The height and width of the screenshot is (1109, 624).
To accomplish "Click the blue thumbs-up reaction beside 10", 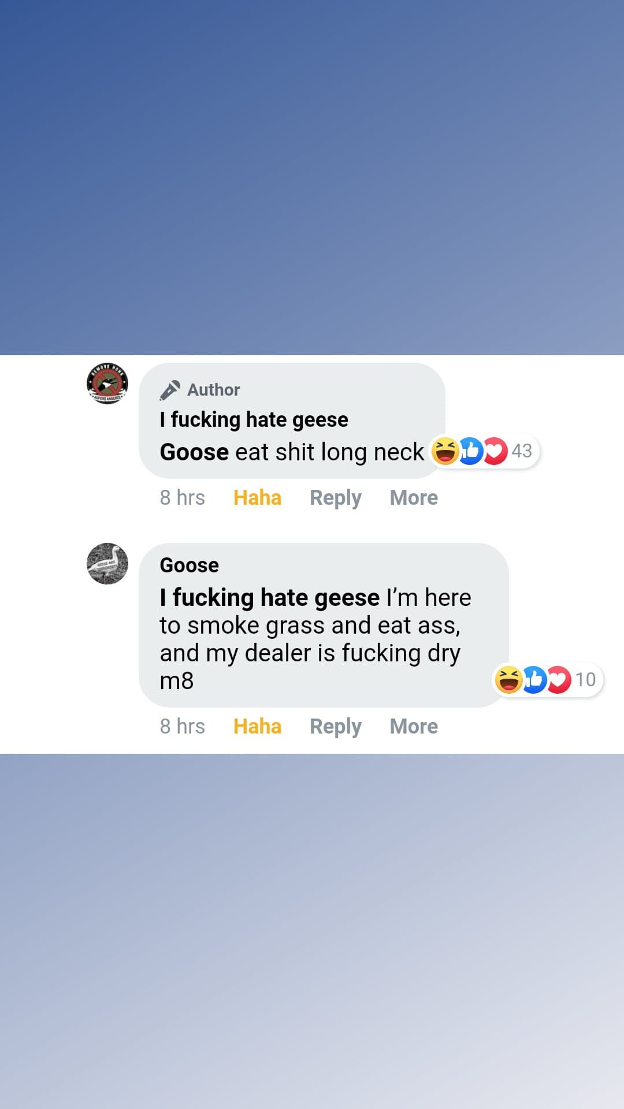I will (x=534, y=679).
